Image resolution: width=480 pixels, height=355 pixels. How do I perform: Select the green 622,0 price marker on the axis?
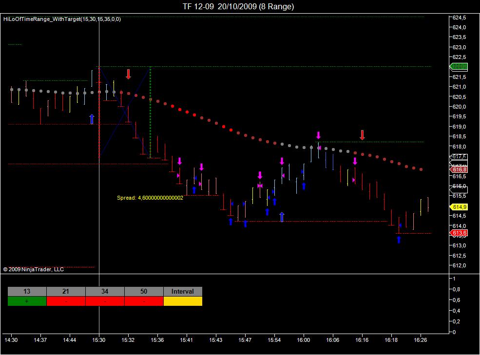(459, 66)
